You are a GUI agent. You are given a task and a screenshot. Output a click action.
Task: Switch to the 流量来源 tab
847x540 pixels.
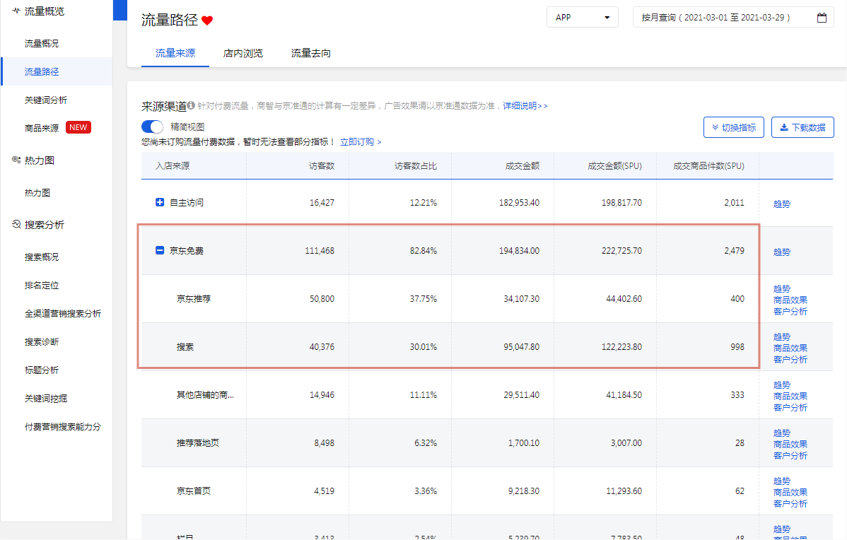click(175, 53)
